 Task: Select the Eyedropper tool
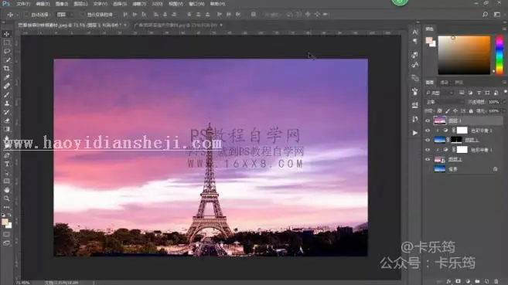click(x=6, y=77)
